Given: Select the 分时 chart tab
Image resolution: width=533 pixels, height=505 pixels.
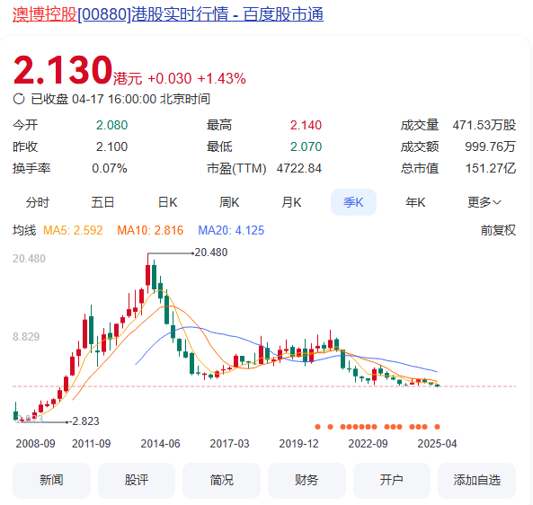Looking at the screenshot, I should 38,202.
